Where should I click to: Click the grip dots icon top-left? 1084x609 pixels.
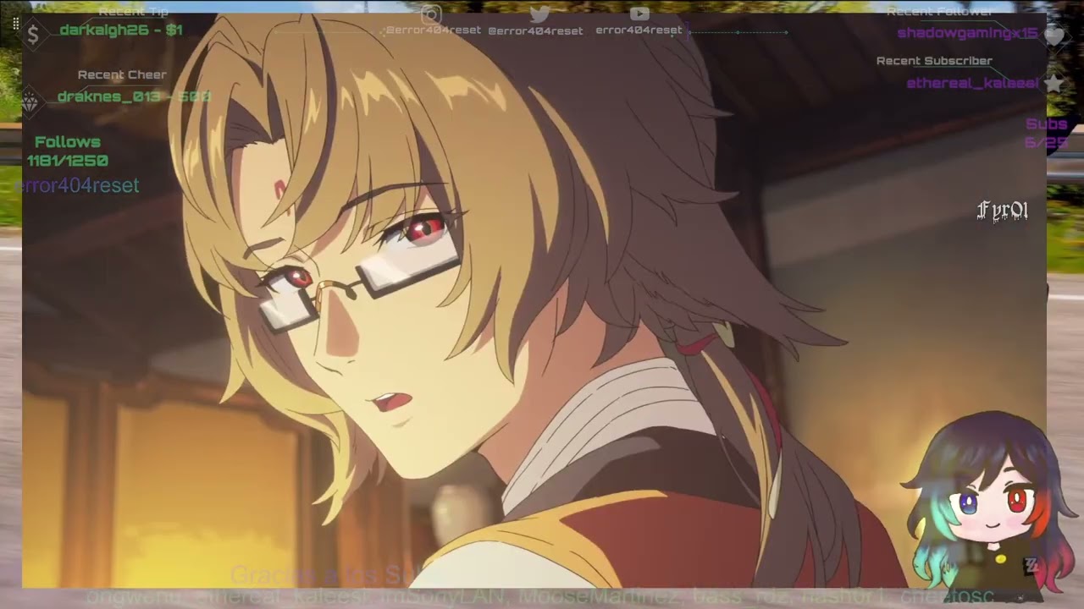[x=15, y=25]
